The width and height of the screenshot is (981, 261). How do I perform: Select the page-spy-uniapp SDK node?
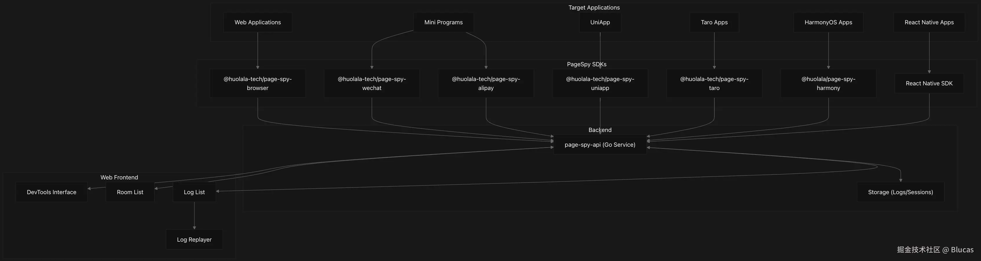600,83
